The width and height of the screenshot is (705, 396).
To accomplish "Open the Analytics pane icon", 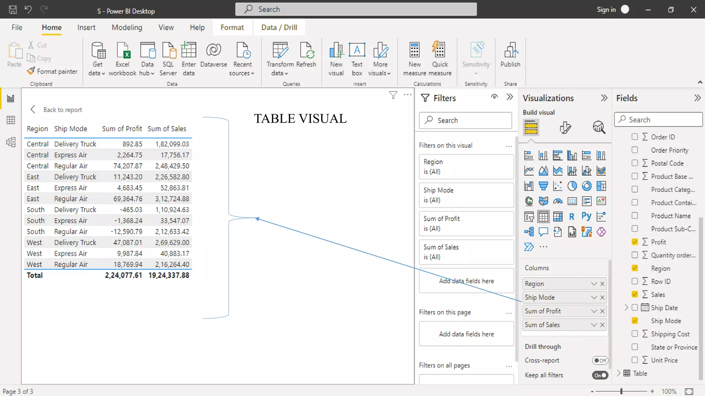I will [x=599, y=128].
